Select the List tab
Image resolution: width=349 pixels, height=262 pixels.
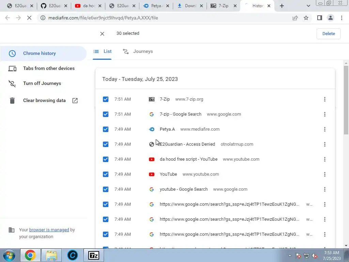coord(102,52)
